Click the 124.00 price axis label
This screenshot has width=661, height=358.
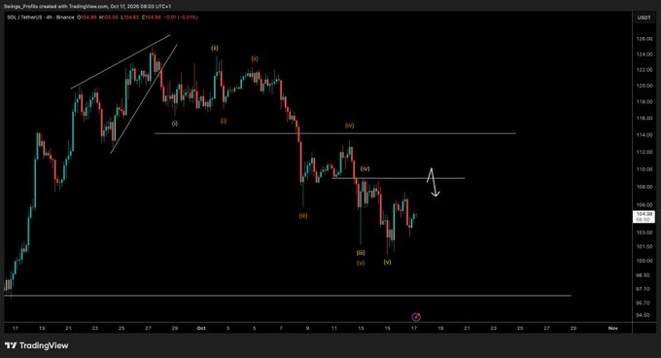(644, 54)
